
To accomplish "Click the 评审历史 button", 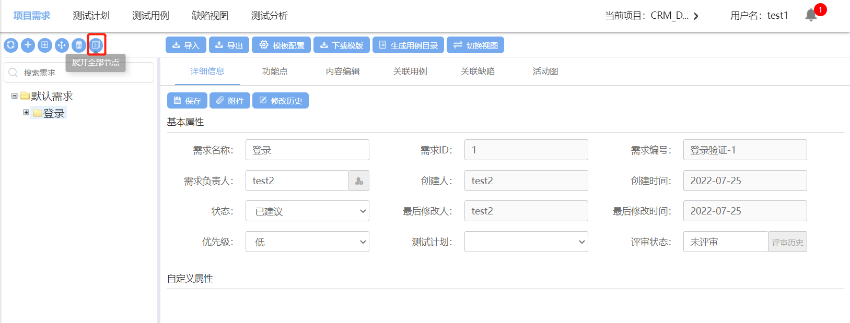I will point(787,242).
